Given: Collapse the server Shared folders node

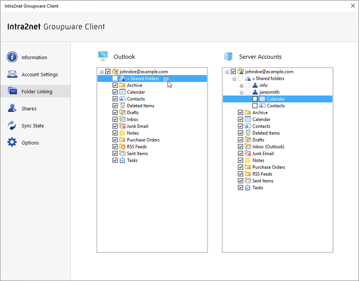Looking at the screenshot, I should click(x=234, y=79).
